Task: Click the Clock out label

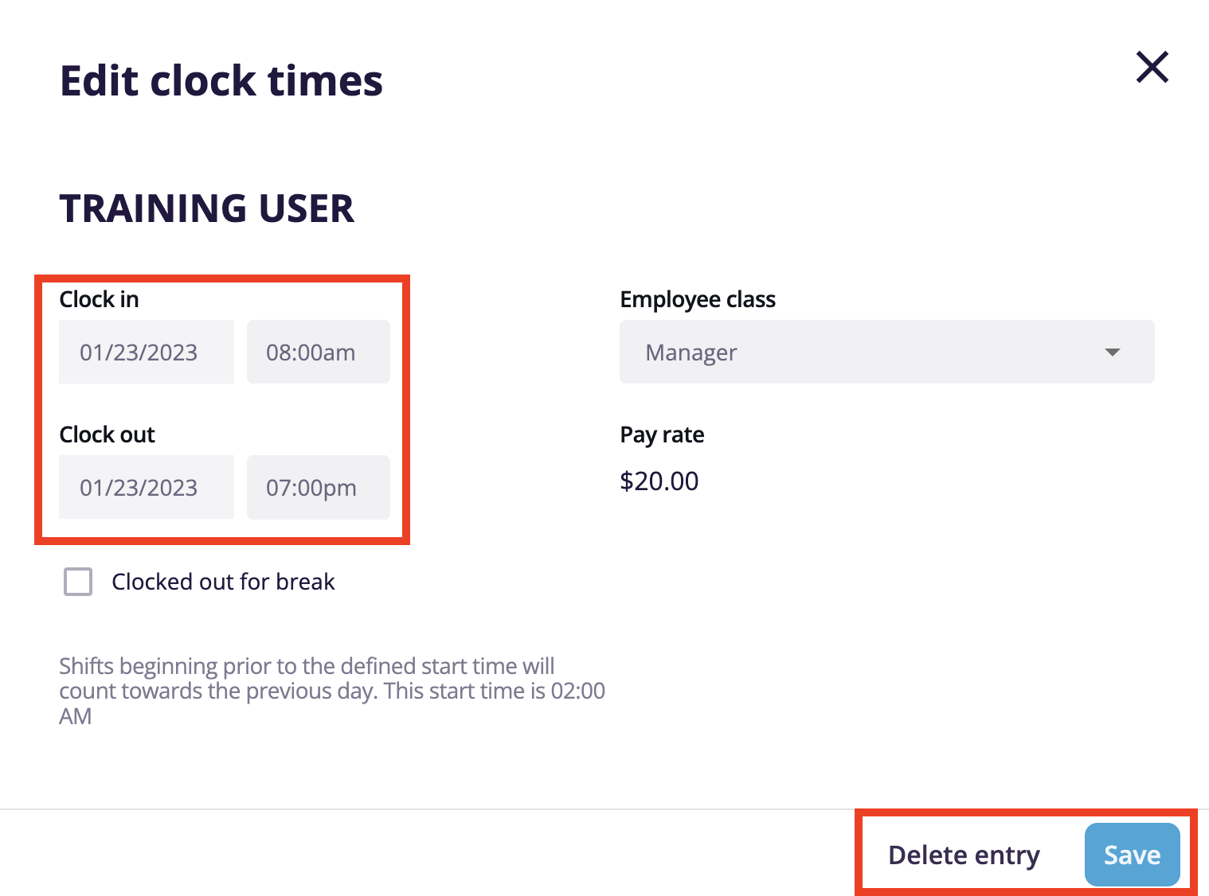Action: (x=107, y=434)
